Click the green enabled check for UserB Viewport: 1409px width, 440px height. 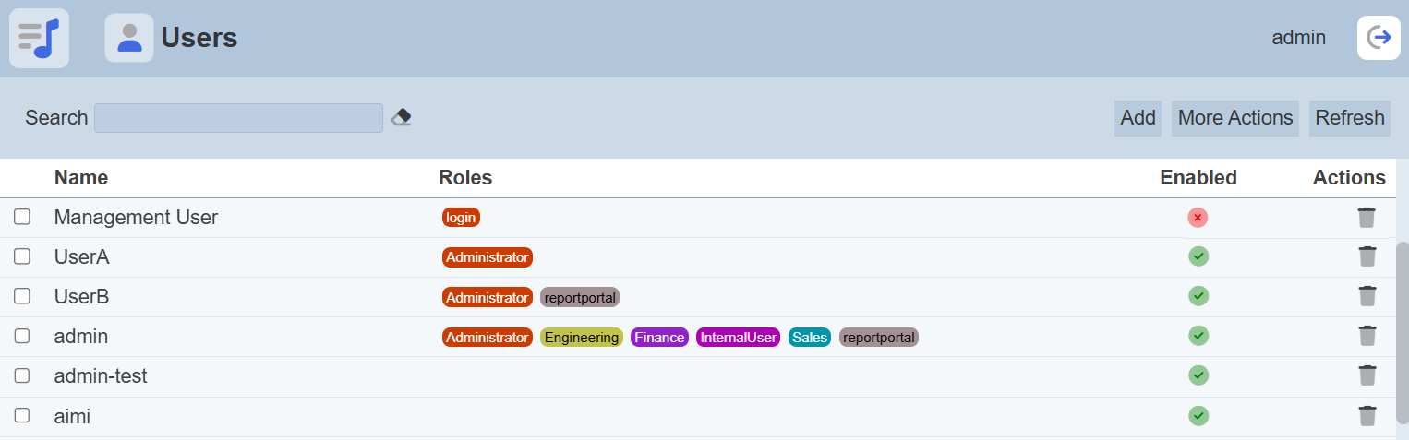pyautogui.click(x=1198, y=296)
